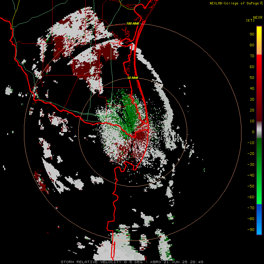This screenshot has height=264, width=264.
Task: Click the NEXR label above the color scale
Action: click(258, 18)
